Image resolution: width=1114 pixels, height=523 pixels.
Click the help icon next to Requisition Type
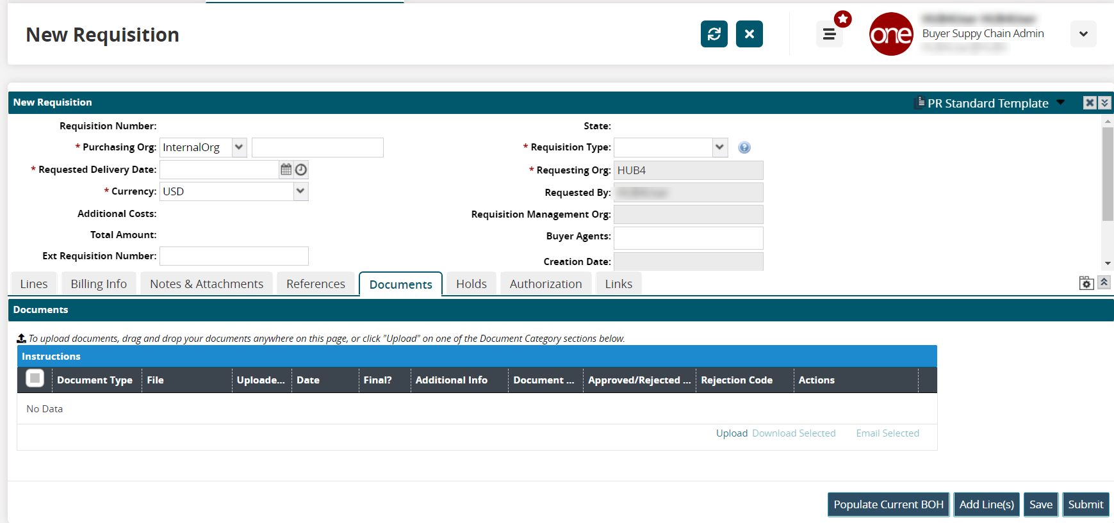pos(744,148)
